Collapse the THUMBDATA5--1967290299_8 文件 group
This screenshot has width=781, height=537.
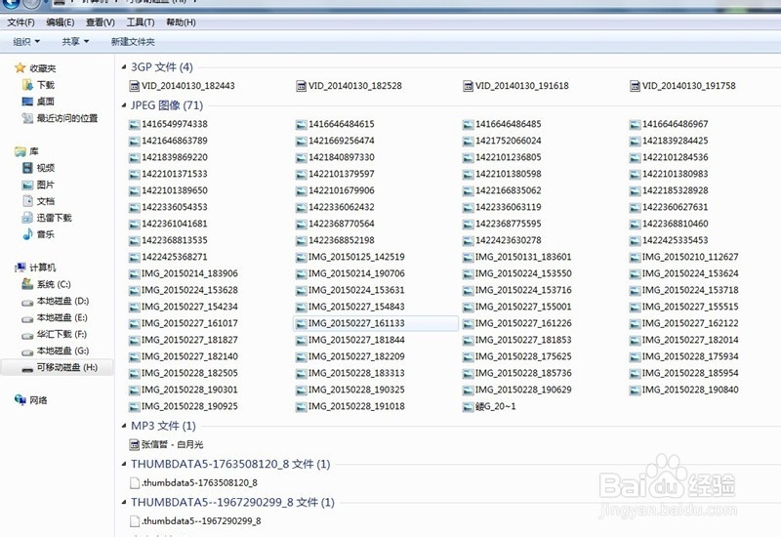coord(124,502)
